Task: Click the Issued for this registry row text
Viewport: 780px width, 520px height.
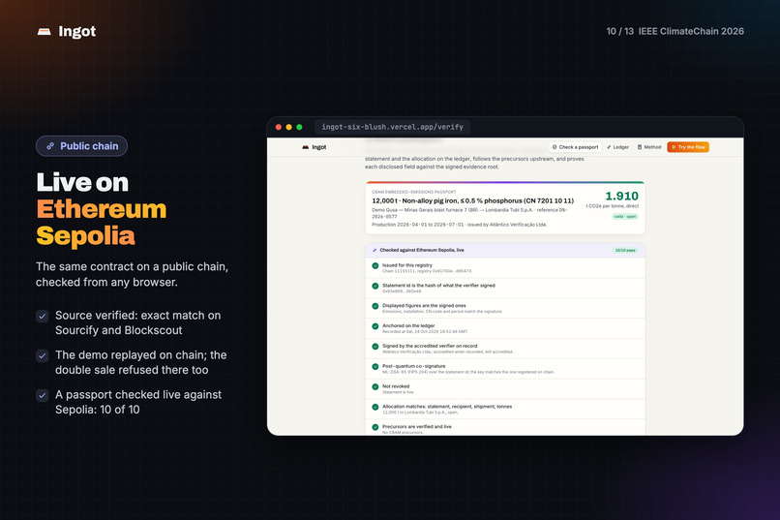Action: 406,265
